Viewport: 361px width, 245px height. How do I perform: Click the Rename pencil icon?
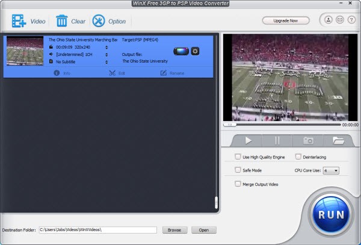pos(164,73)
